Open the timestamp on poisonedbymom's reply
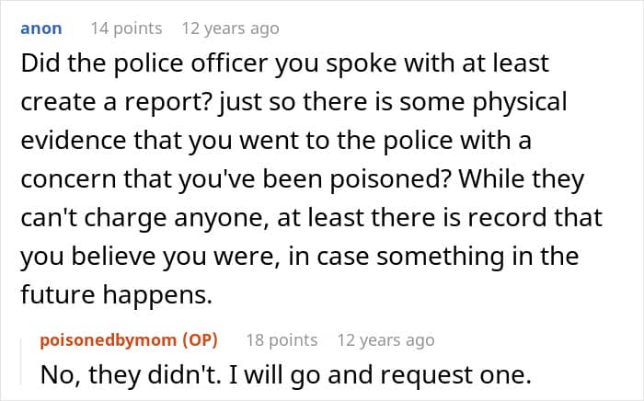The width and height of the screenshot is (644, 401). click(x=386, y=340)
